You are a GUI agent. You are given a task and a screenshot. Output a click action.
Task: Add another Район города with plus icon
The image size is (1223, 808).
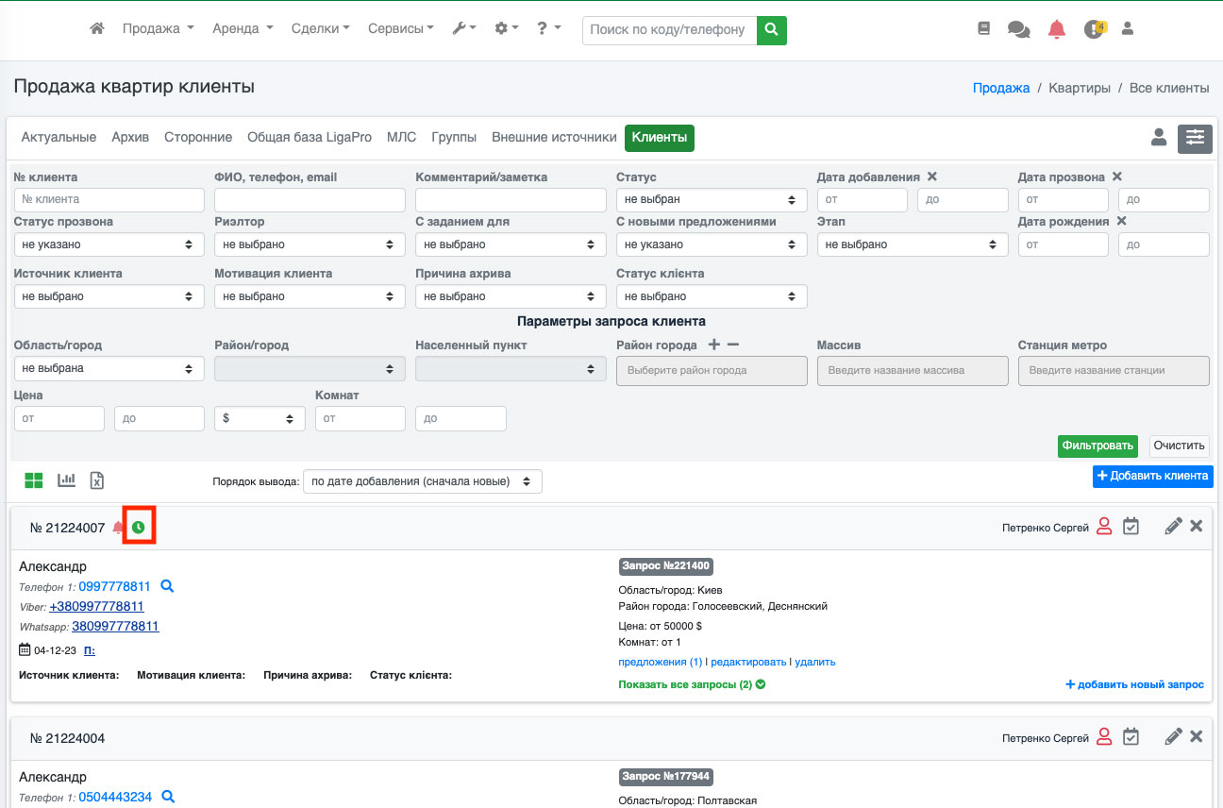(x=713, y=345)
